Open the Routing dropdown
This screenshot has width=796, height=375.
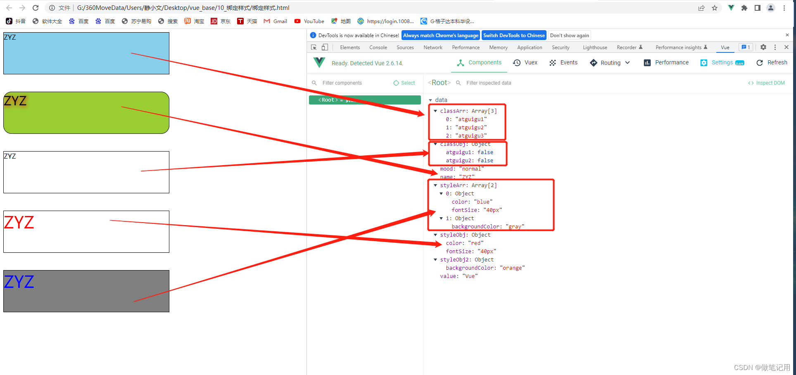610,63
